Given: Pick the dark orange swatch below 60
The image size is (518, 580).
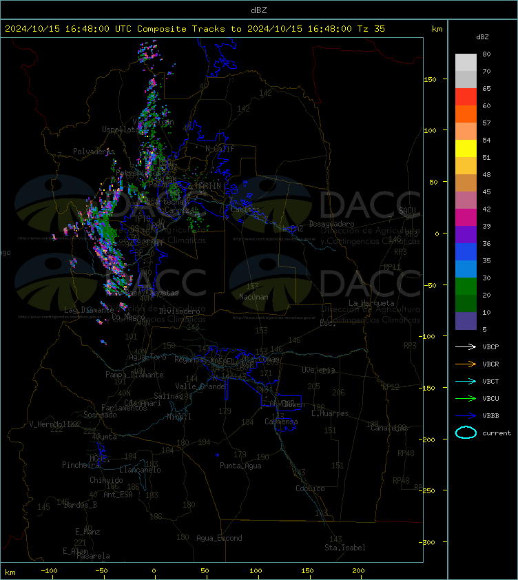Looking at the screenshot, I should pos(466,114).
